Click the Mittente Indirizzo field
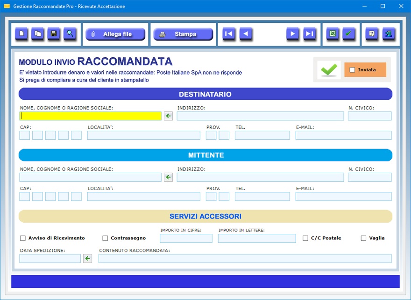The width and height of the screenshot is (411, 300). (260, 177)
